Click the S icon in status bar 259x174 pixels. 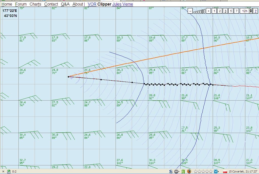click(171, 171)
